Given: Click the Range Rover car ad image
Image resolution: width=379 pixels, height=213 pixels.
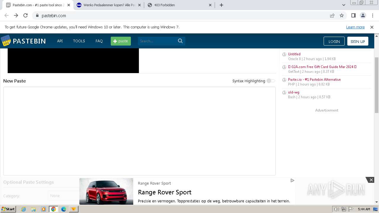Looking at the screenshot, I should tap(106, 191).
